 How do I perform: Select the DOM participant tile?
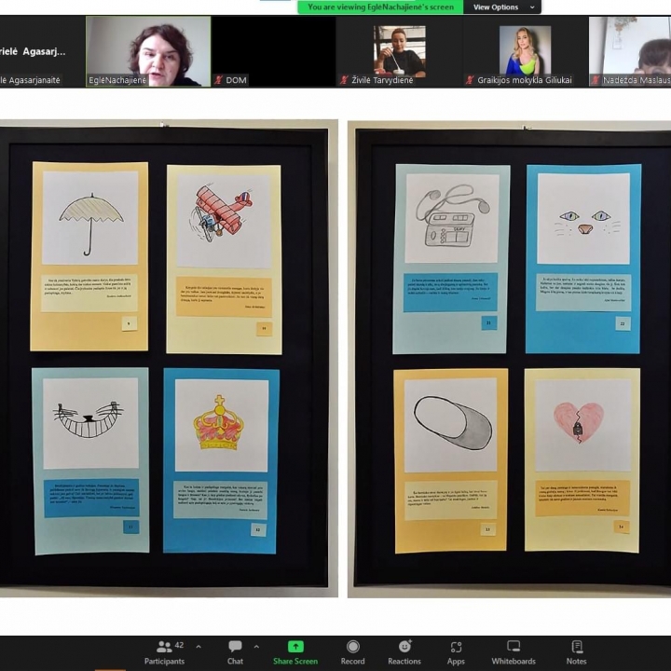273,51
